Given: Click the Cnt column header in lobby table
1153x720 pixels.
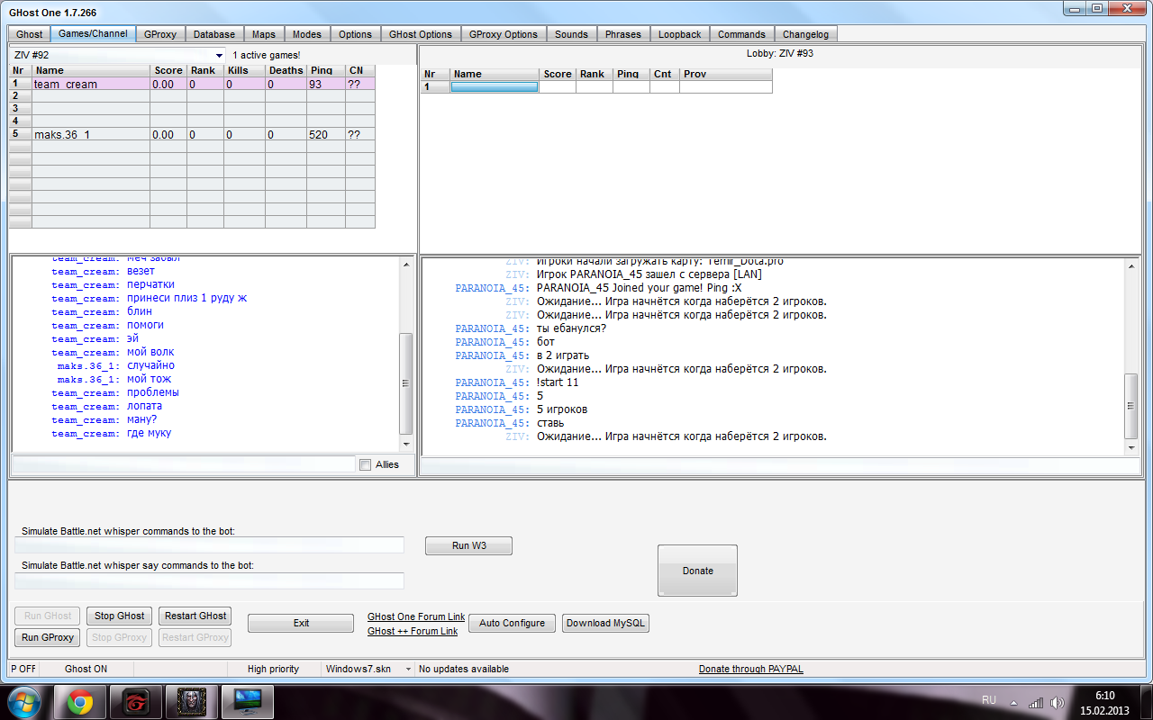Looking at the screenshot, I should (x=665, y=74).
